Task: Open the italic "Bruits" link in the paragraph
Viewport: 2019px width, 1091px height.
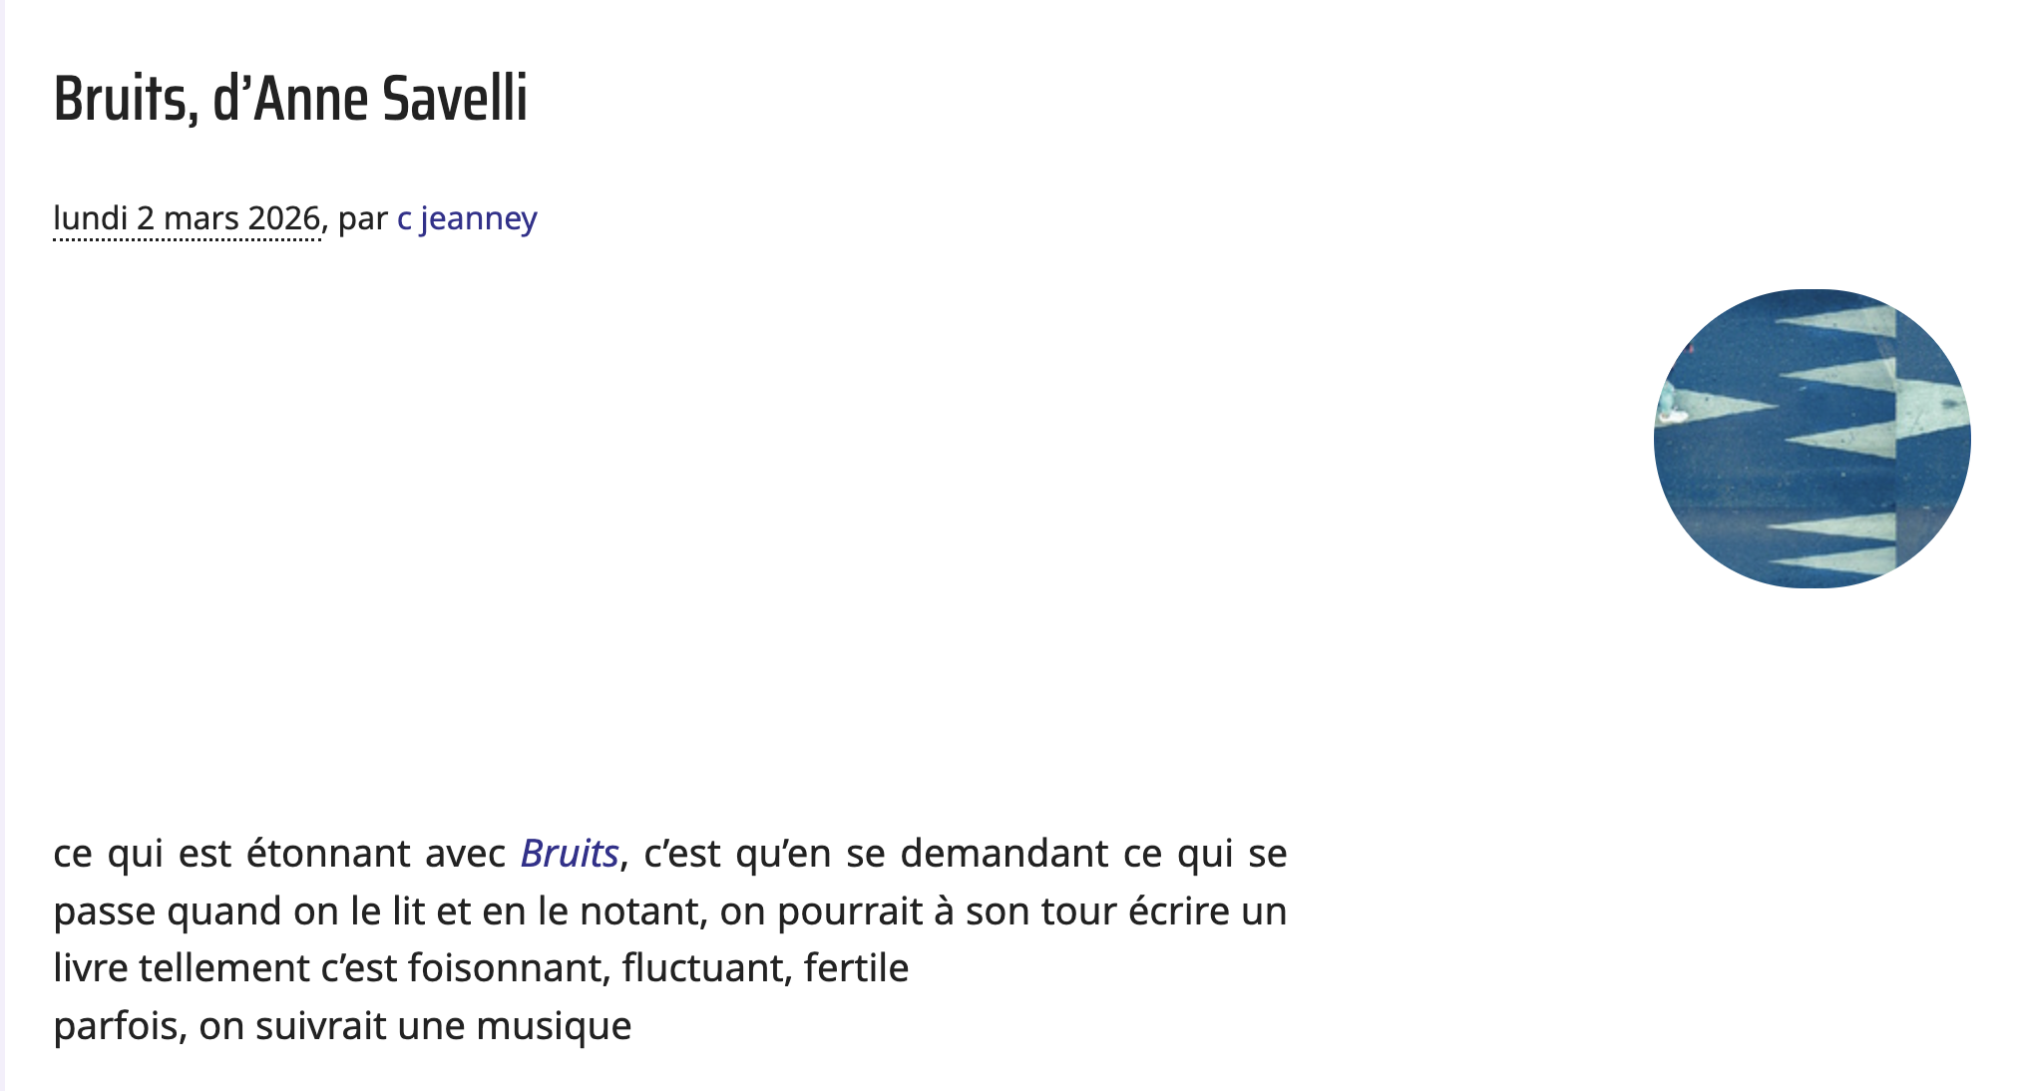Action: point(570,854)
